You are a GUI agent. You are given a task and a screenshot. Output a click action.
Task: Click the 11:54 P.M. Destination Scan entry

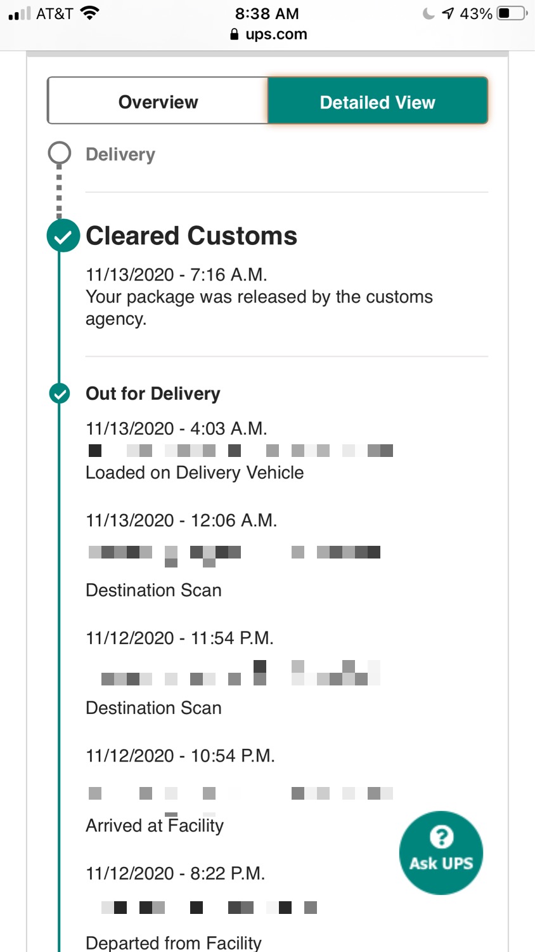tap(153, 708)
